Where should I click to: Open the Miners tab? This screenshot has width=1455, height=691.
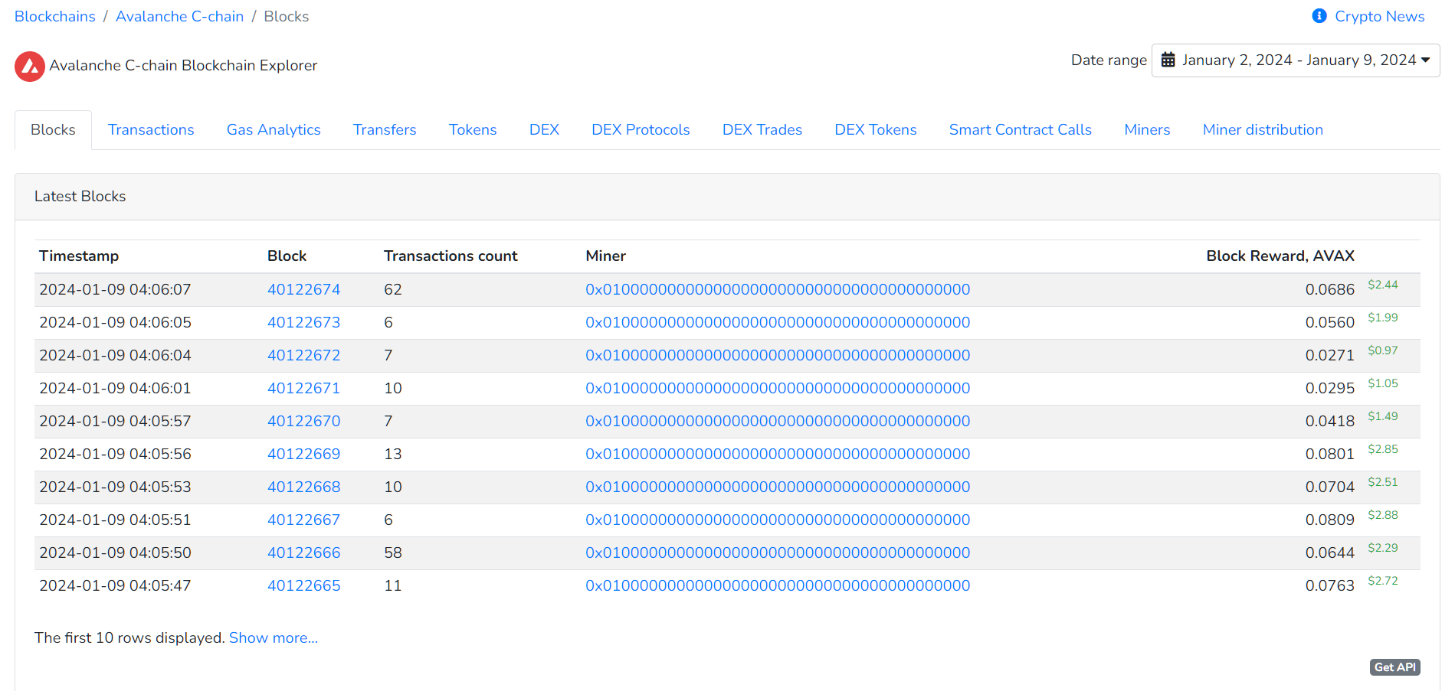pos(1147,130)
